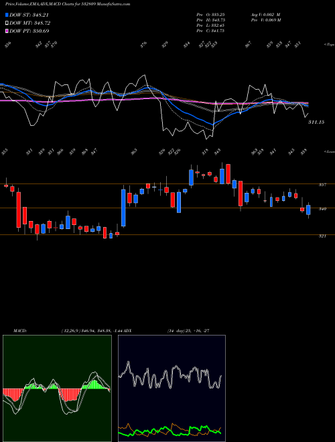Click the MACD '(12,26,9)' parameters text
Image resolution: width=335 pixels, height=442 pixels.
[x=71, y=331]
